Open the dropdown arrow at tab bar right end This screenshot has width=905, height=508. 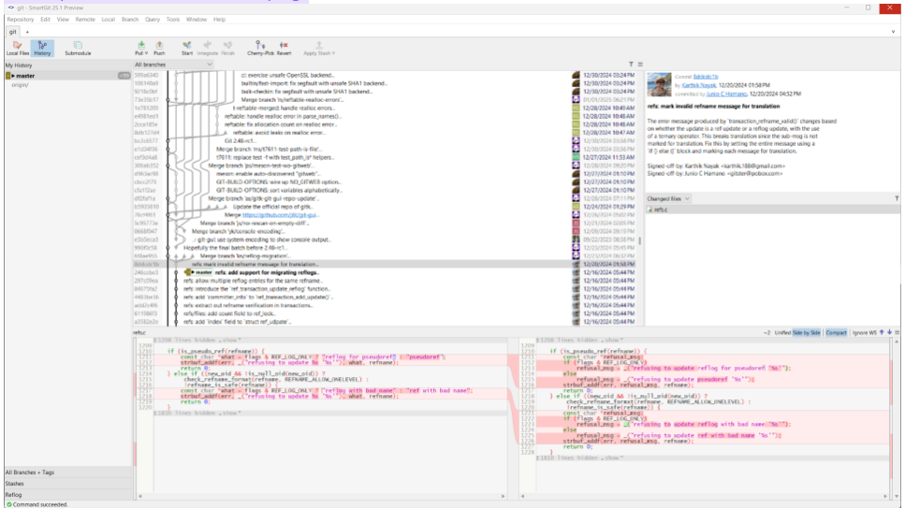tap(894, 32)
